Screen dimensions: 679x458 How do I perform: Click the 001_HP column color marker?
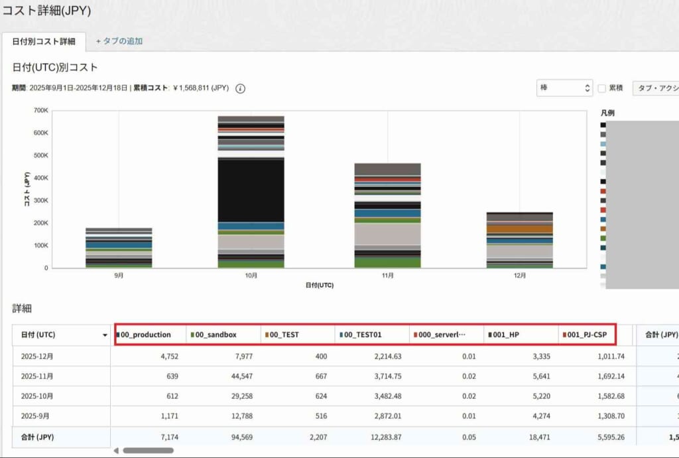(x=489, y=335)
